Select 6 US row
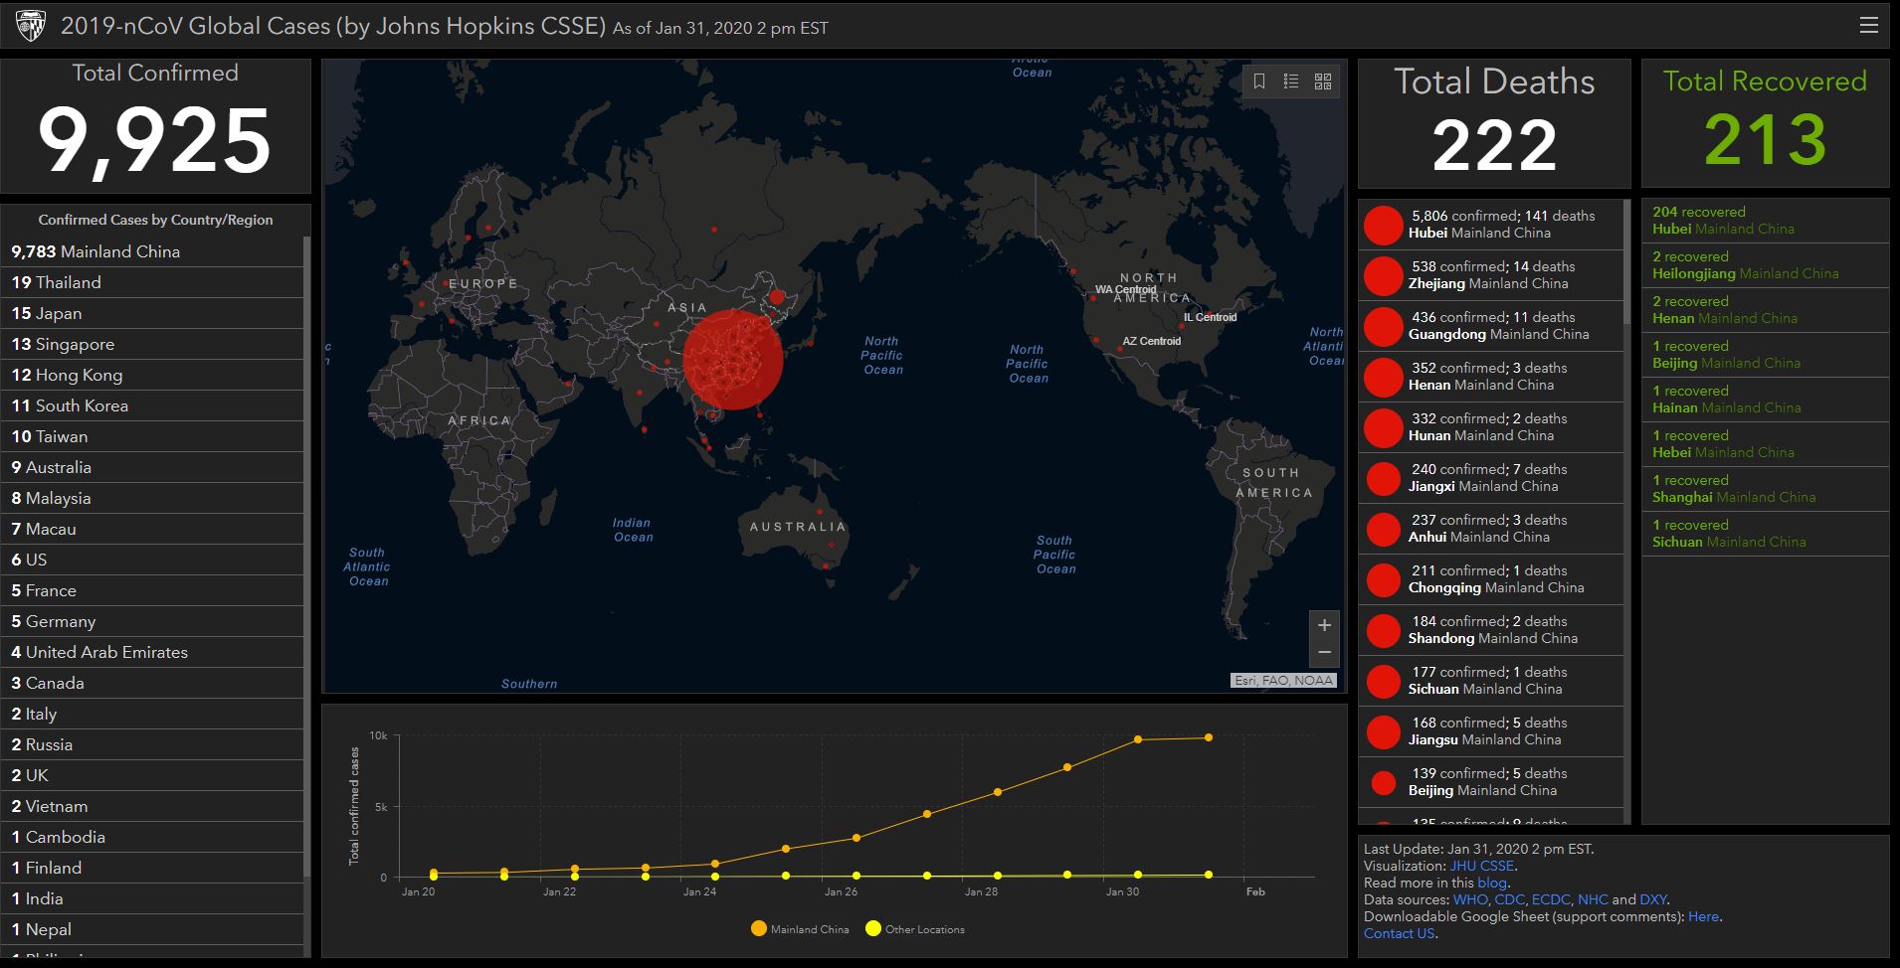 pyautogui.click(x=152, y=560)
